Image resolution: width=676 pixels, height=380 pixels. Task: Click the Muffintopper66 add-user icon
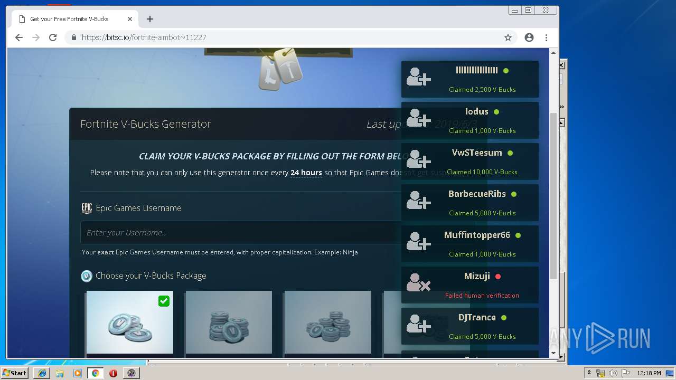(x=418, y=242)
